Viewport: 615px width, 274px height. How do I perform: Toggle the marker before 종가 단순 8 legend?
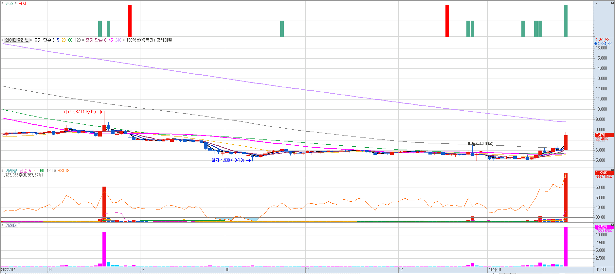83,40
